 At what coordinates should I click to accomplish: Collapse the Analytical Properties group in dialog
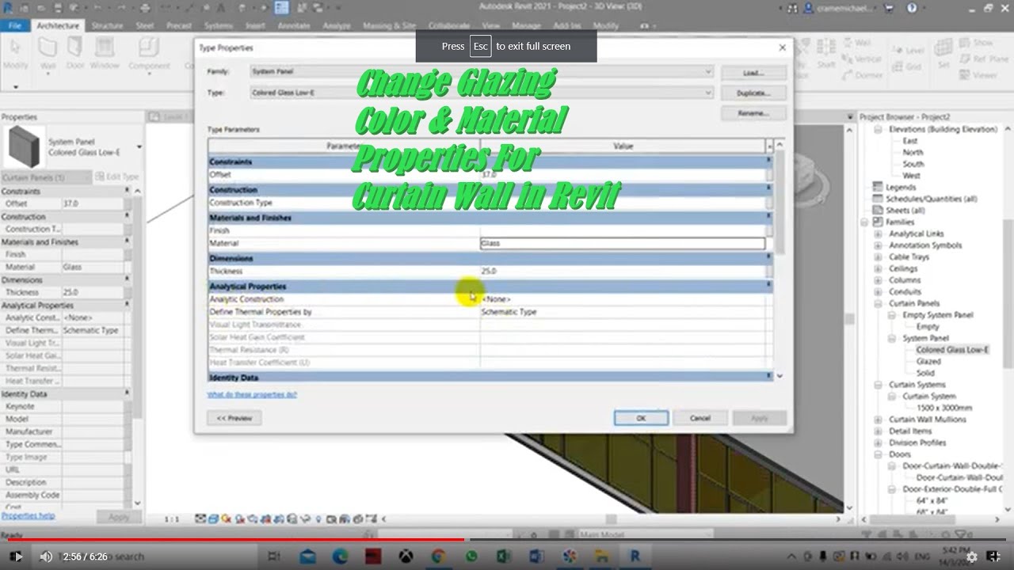(x=768, y=285)
